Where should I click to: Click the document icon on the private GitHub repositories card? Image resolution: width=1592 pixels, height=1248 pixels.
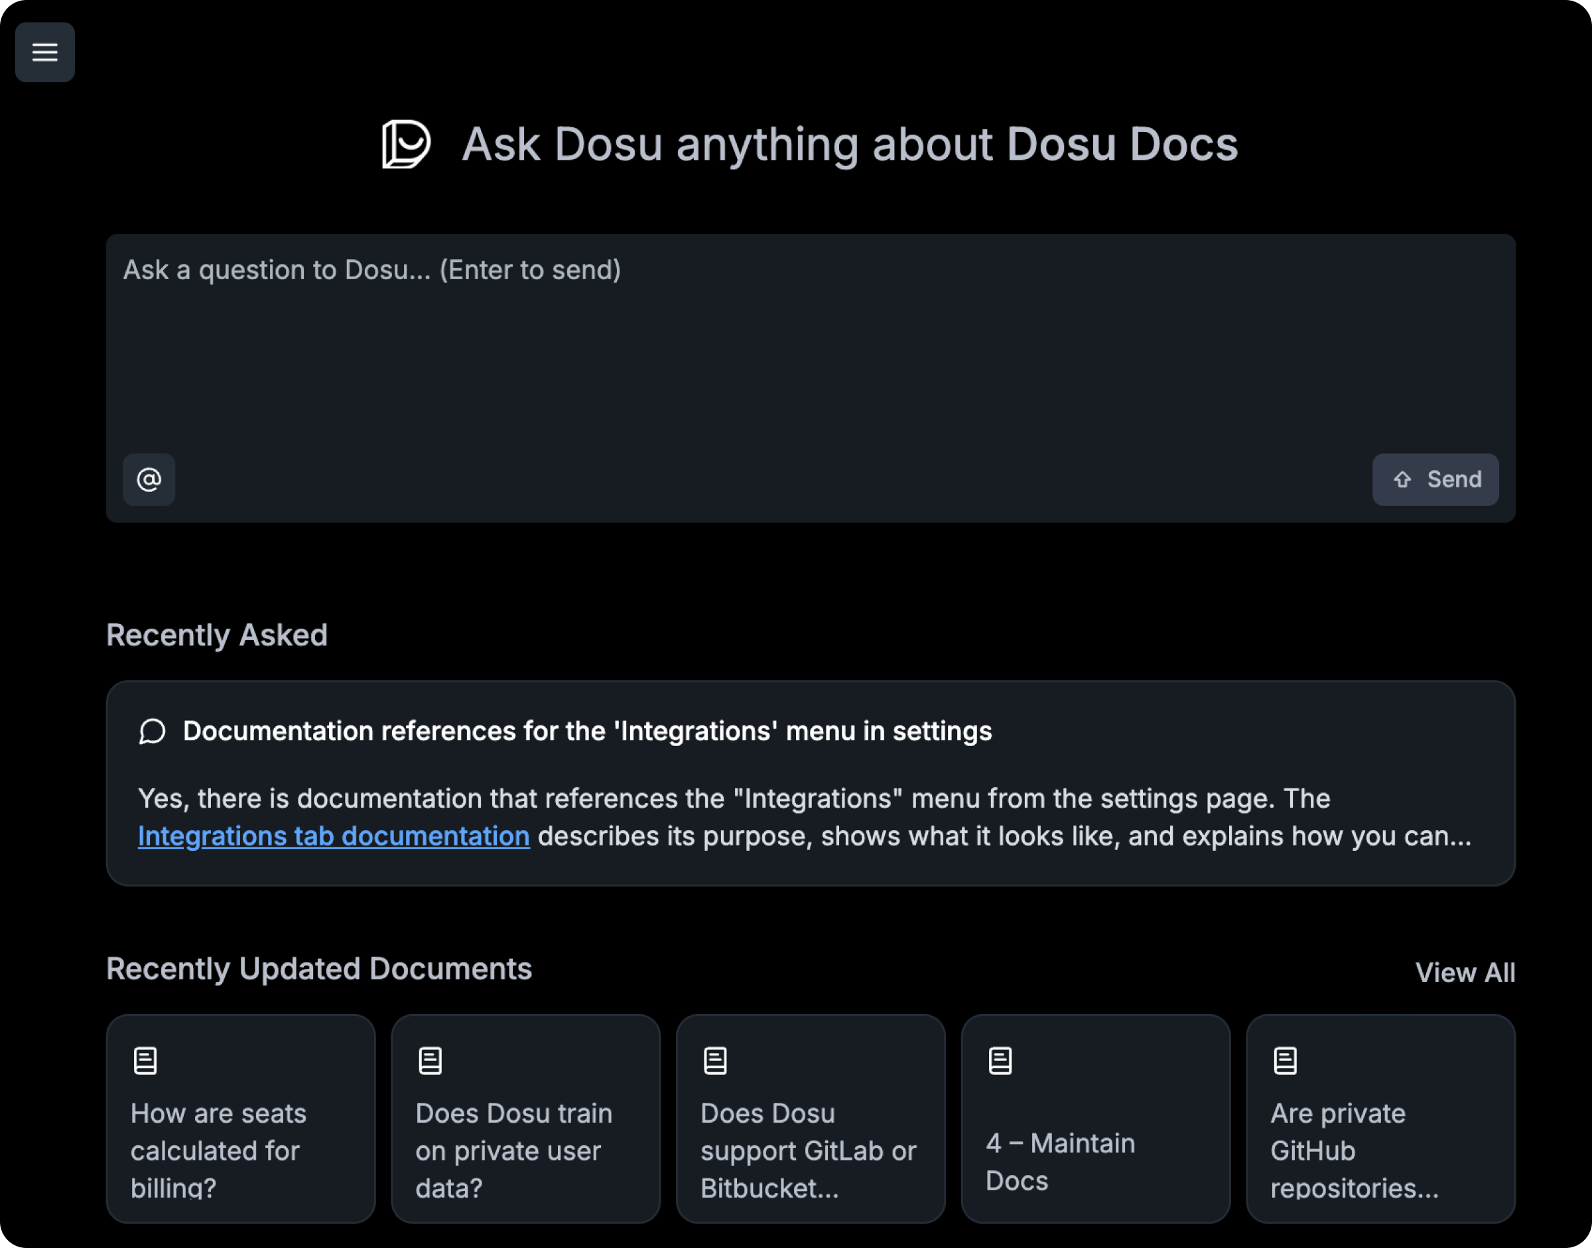1285,1061
